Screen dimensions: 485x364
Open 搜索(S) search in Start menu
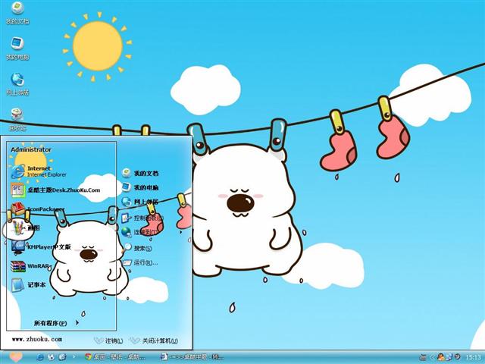coord(137,248)
